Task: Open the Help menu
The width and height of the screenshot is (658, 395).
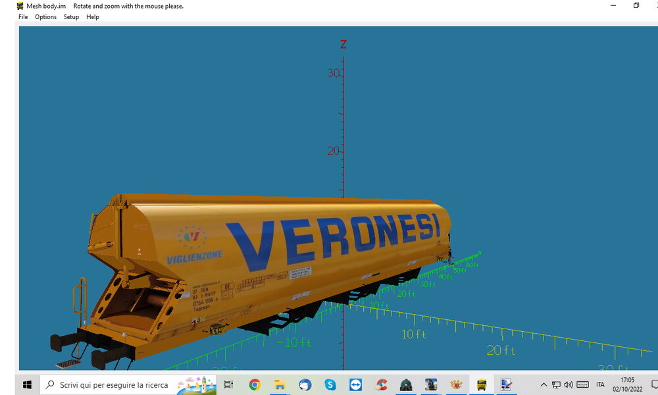Action: (93, 17)
